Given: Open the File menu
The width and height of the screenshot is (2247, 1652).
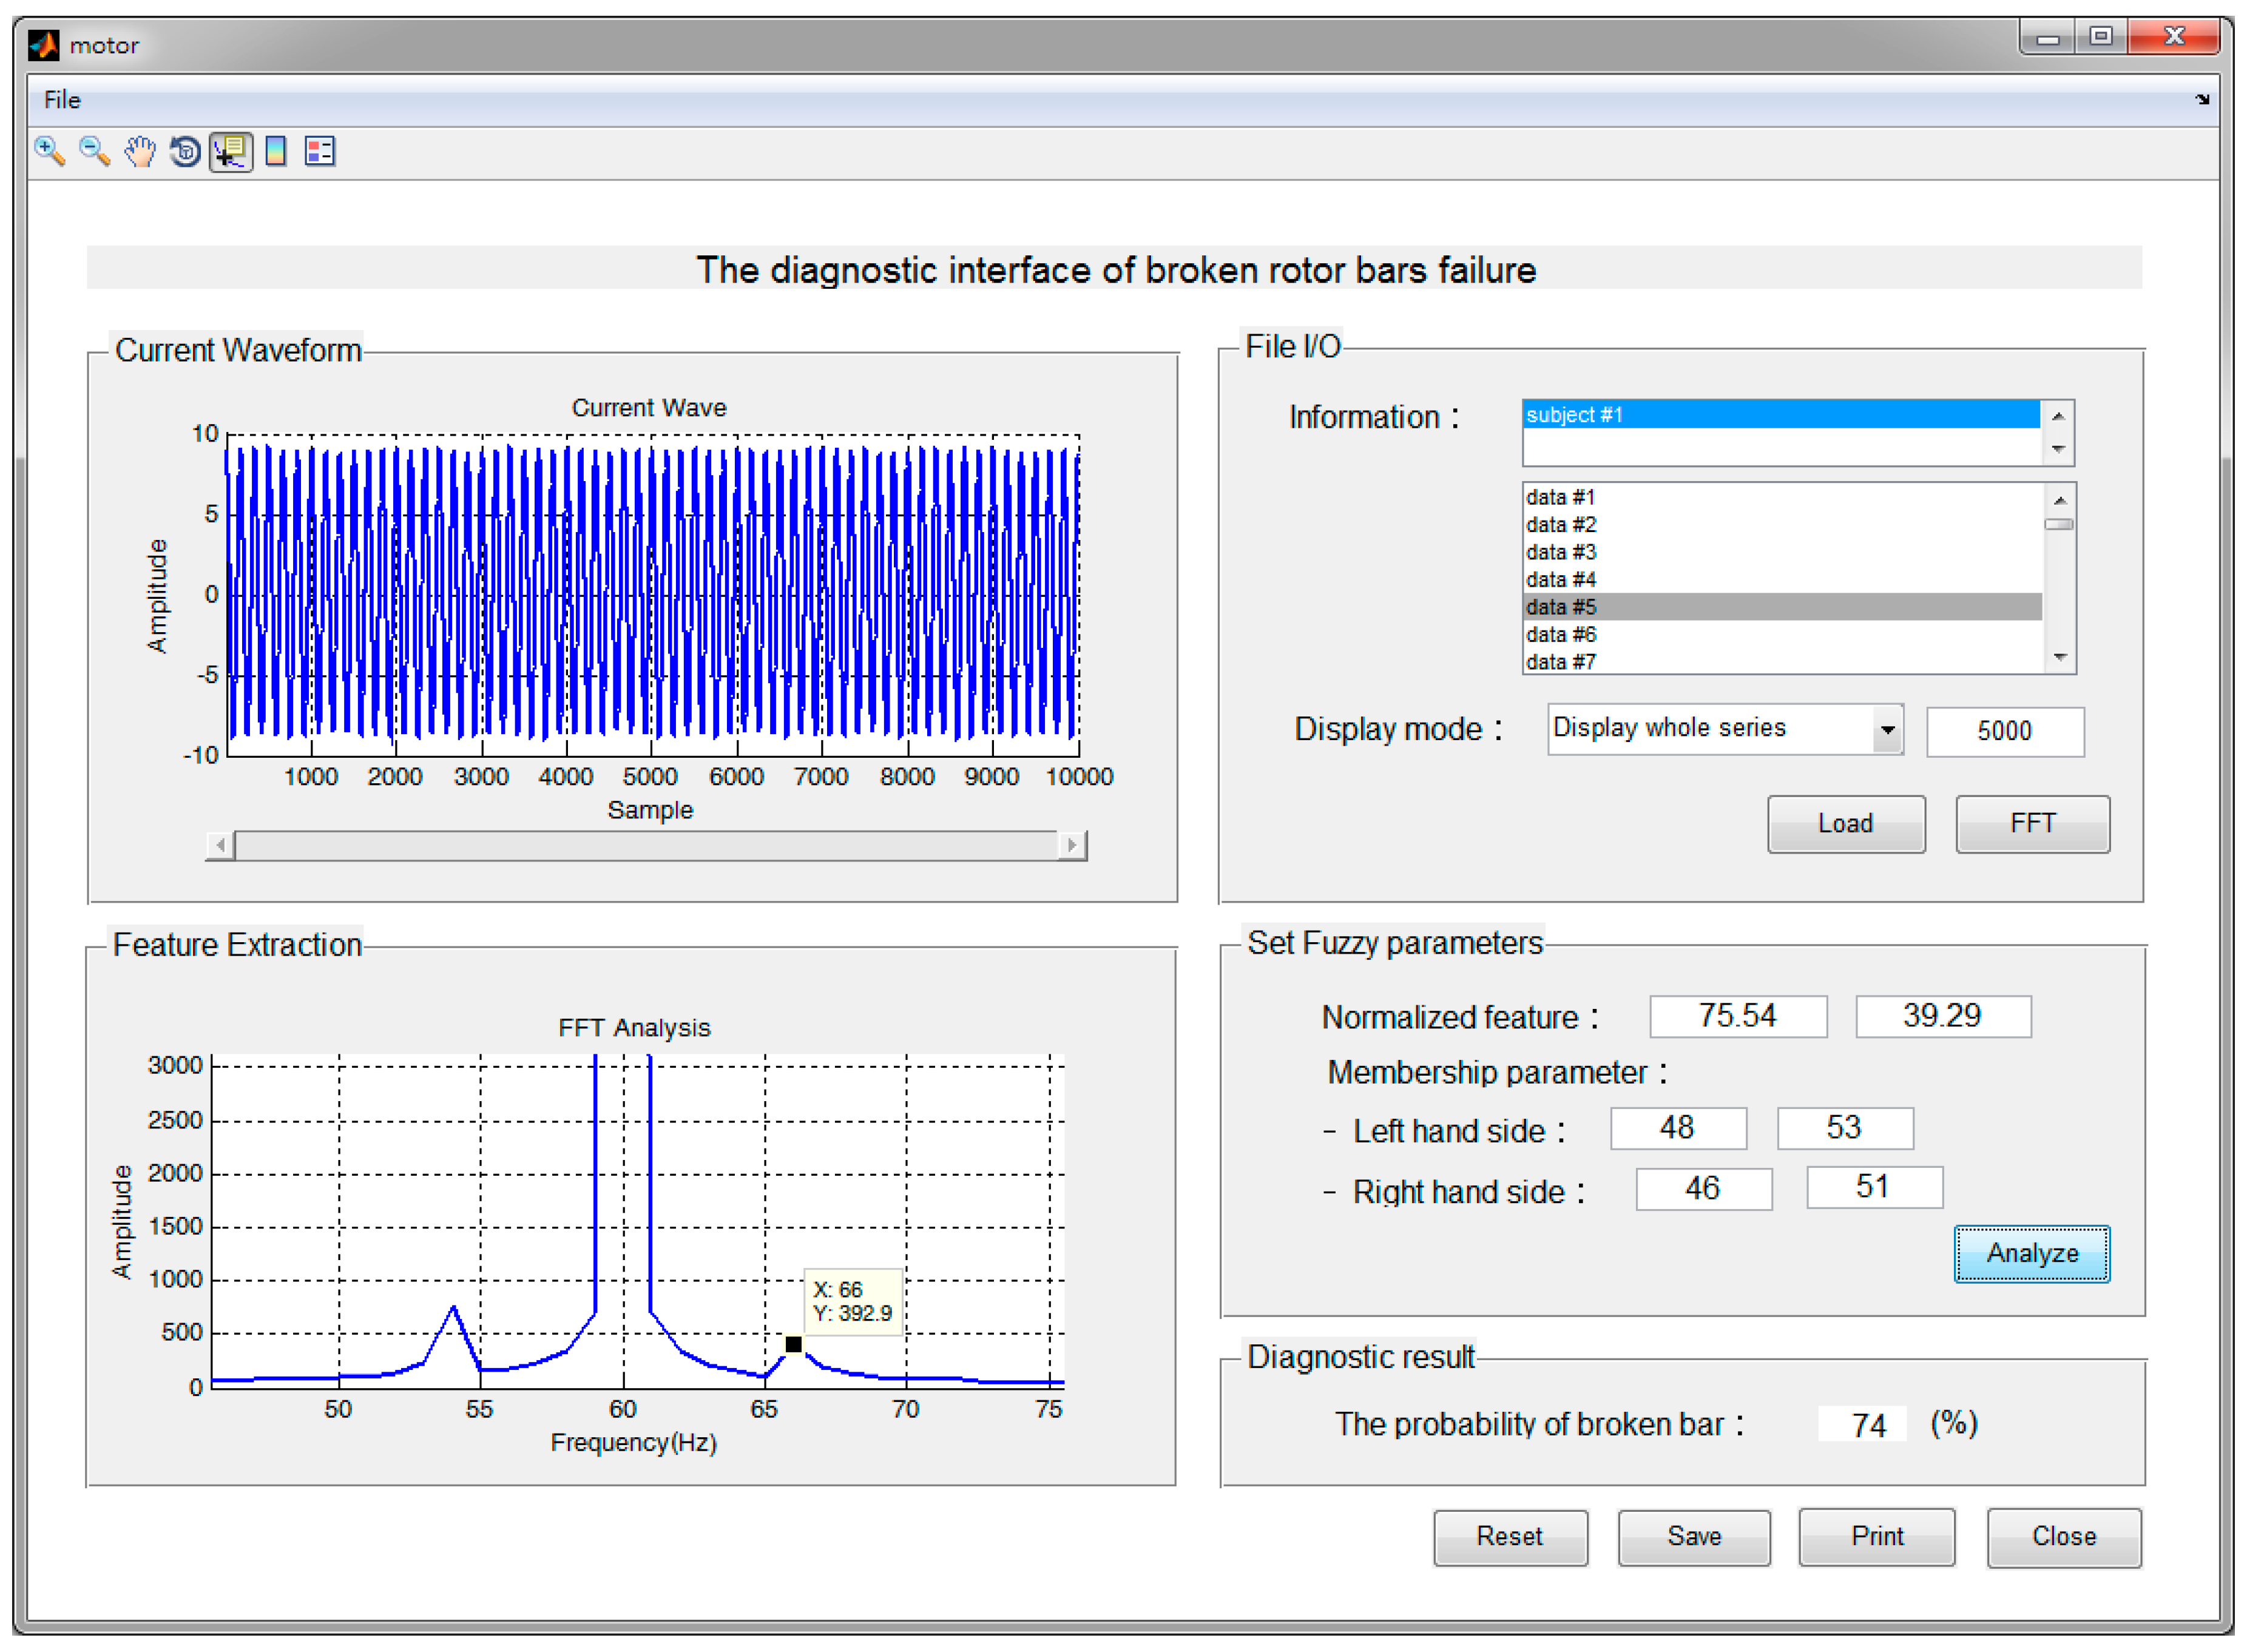Looking at the screenshot, I should pyautogui.click(x=62, y=100).
